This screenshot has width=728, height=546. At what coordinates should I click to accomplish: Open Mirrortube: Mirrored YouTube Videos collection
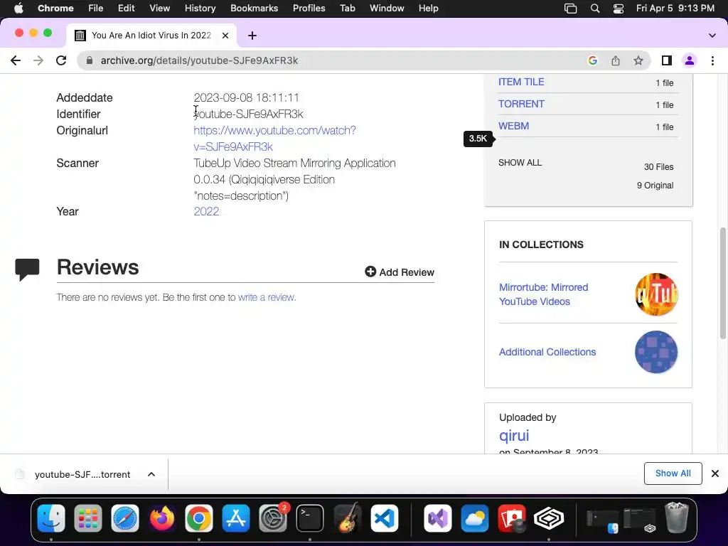(x=543, y=294)
